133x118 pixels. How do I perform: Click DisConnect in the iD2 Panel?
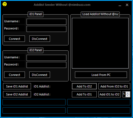click(x=40, y=75)
